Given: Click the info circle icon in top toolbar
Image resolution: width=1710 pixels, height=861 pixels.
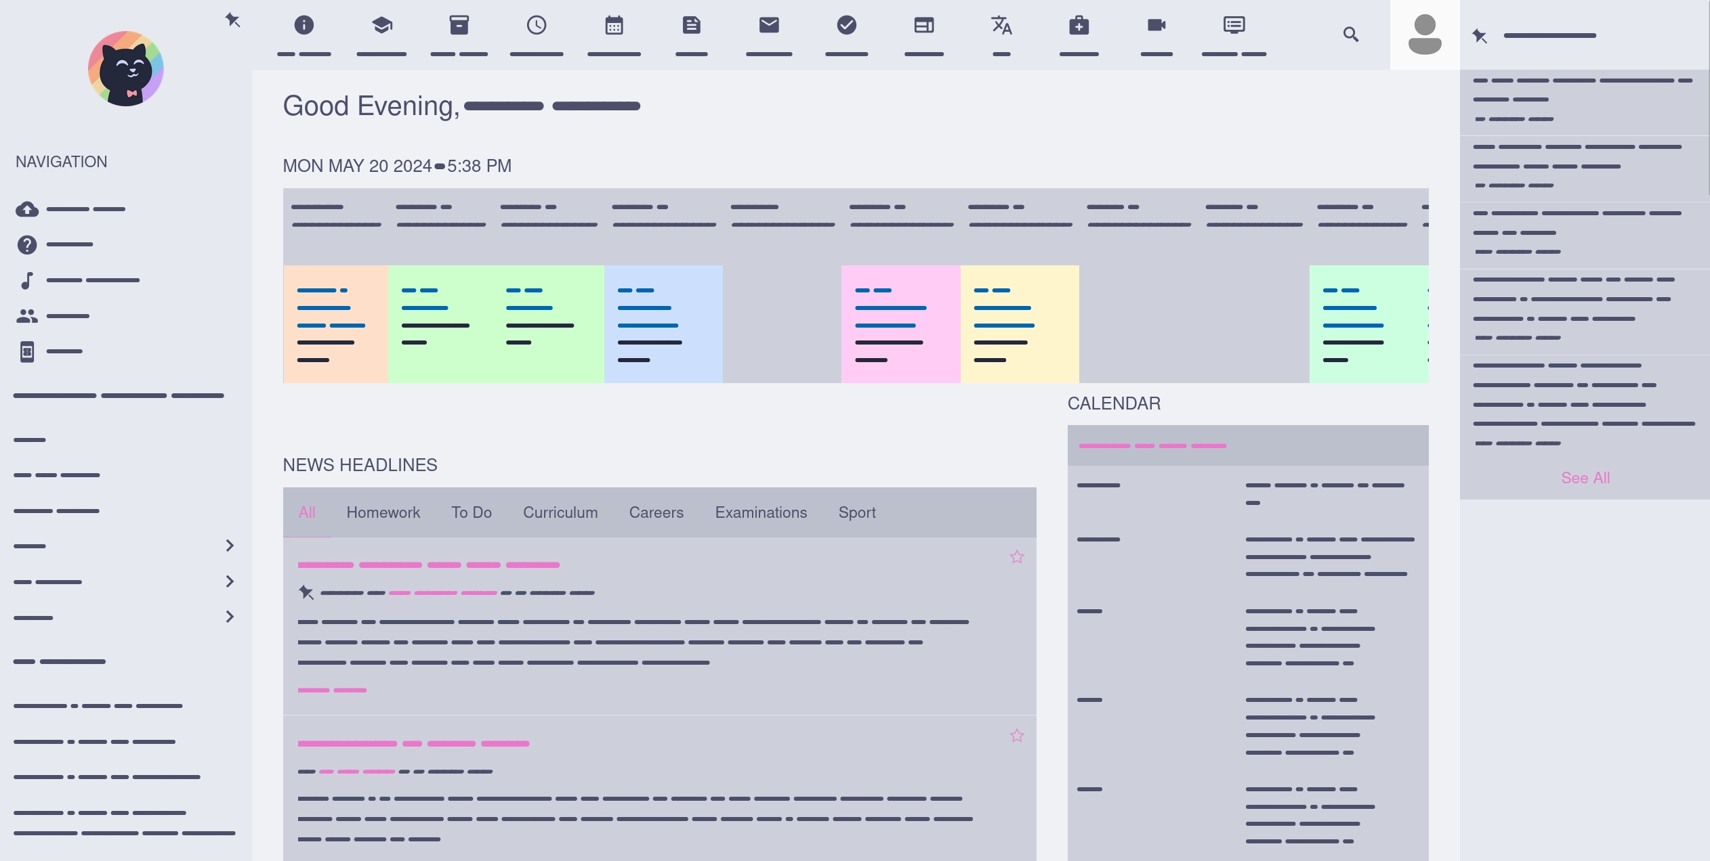Looking at the screenshot, I should point(304,26).
